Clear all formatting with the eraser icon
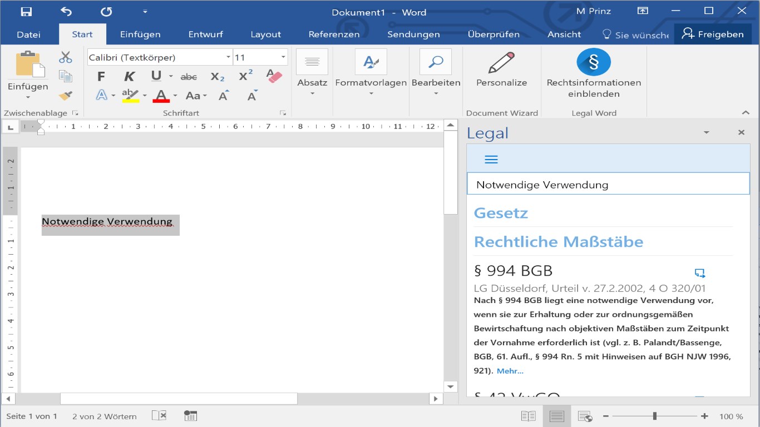This screenshot has width=760, height=427. (274, 76)
